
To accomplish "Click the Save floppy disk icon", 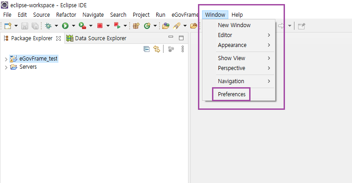I will coord(25,26).
